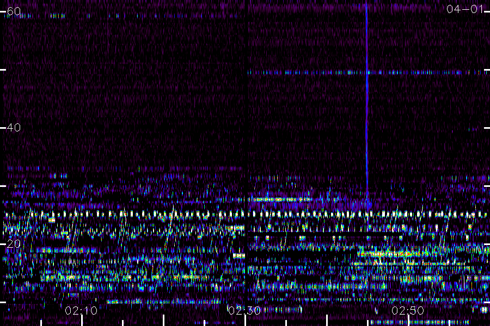Image resolution: width=490 pixels, height=326 pixels.
Task: Click the 02:50 time label
Action: click(408, 311)
